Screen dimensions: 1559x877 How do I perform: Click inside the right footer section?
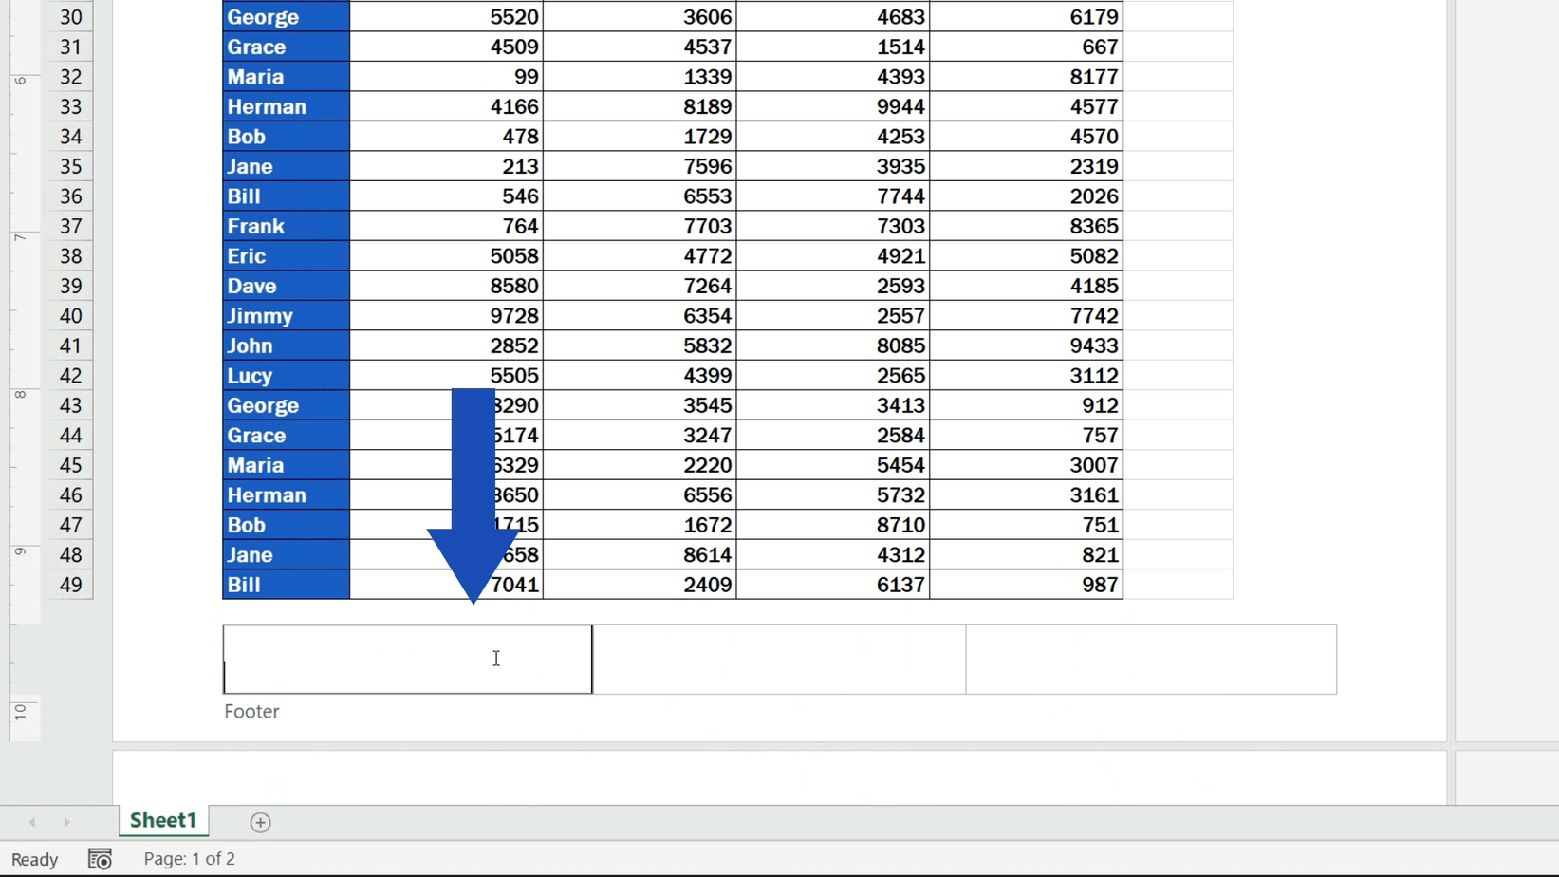(x=1150, y=659)
